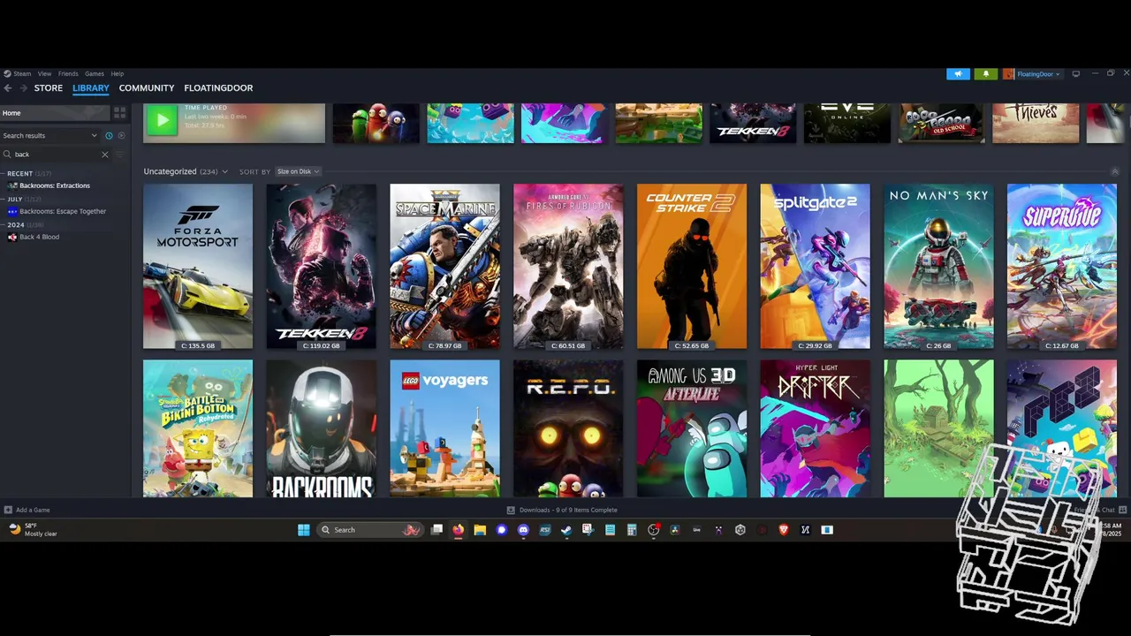The image size is (1131, 636).
Task: Open R.E.P.O. game cover
Action: [x=568, y=428]
